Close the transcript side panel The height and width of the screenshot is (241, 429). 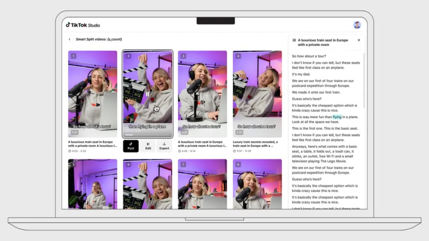[x=359, y=40]
